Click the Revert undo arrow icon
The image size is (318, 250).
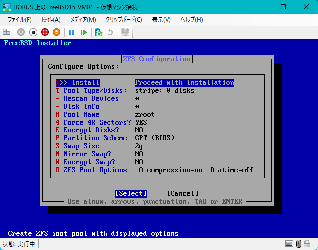110,32
